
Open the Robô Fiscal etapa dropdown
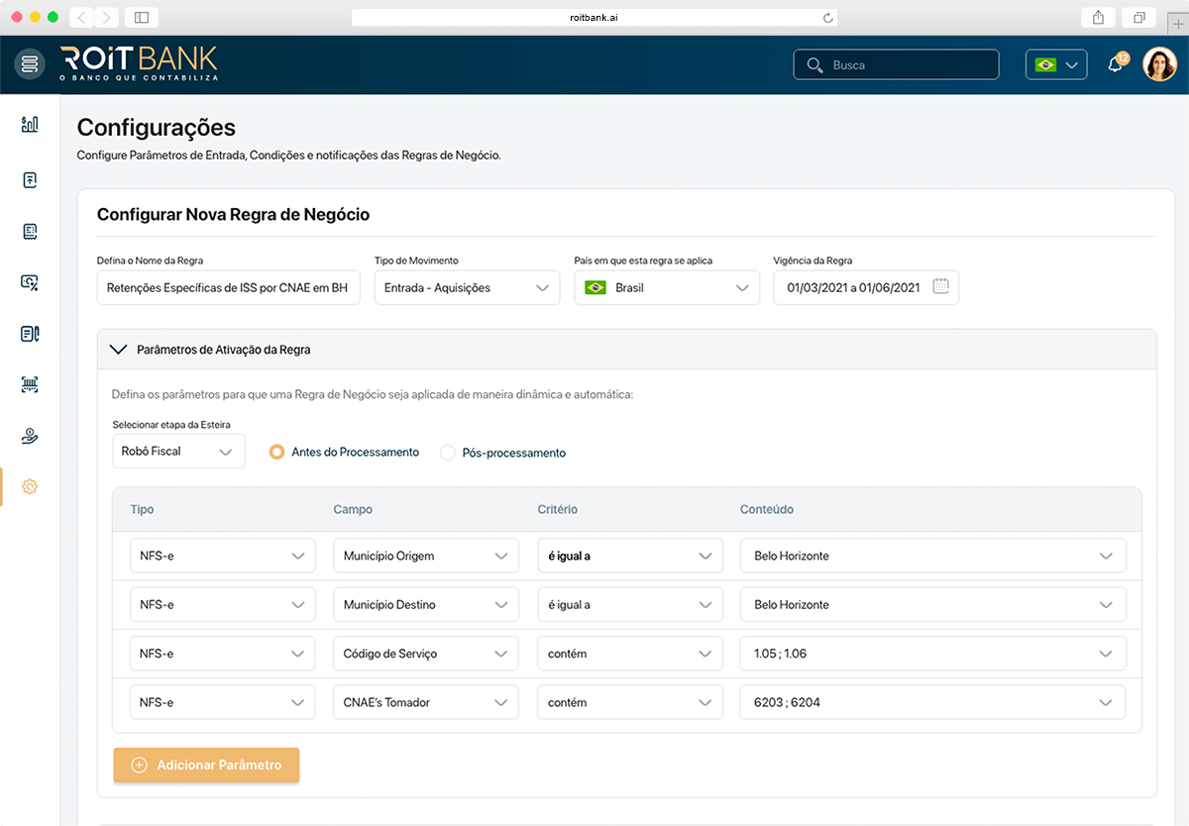(178, 452)
